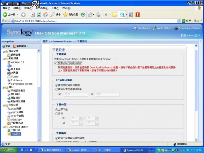Collapse the 備份 tree folder

click(4, 87)
